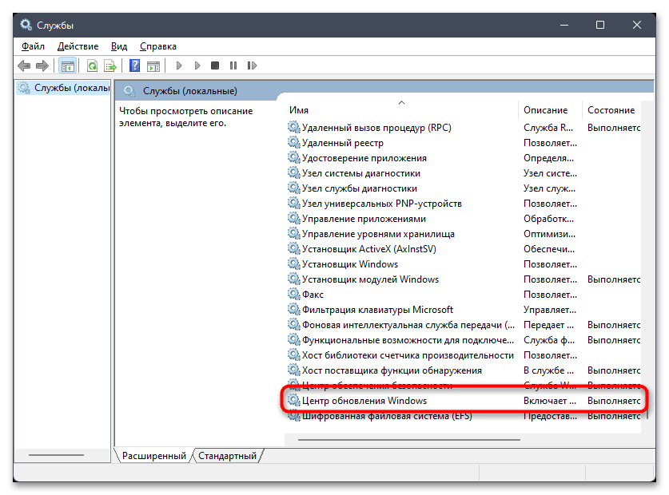Click the Pause service icon
669x495 pixels.
tap(233, 65)
